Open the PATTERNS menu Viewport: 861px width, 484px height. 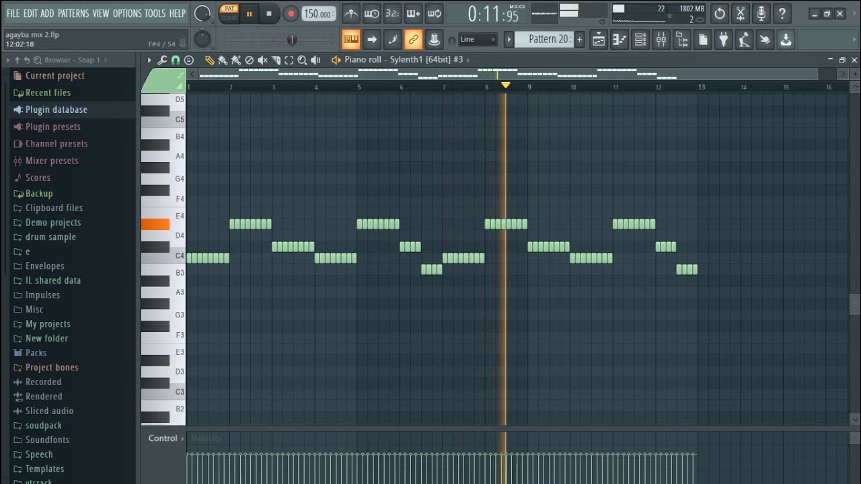click(73, 13)
